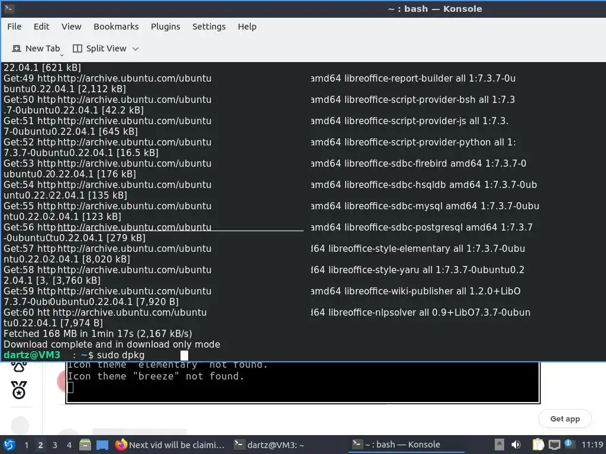The image size is (606, 454).
Task: Open the volume control tray icon
Action: tap(516, 445)
